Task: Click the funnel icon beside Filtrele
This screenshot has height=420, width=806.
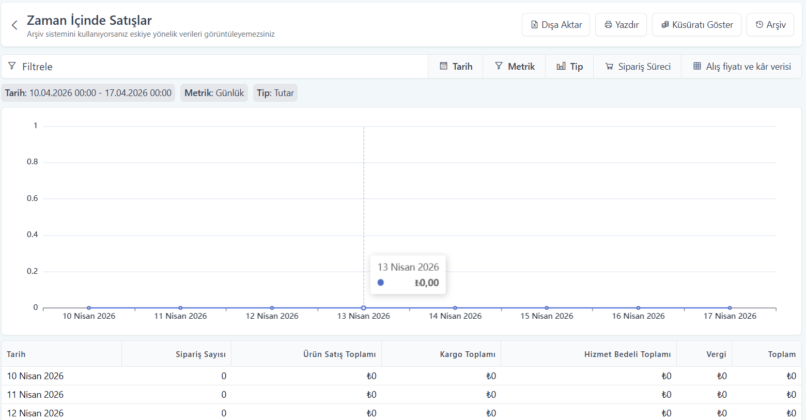Action: [12, 66]
